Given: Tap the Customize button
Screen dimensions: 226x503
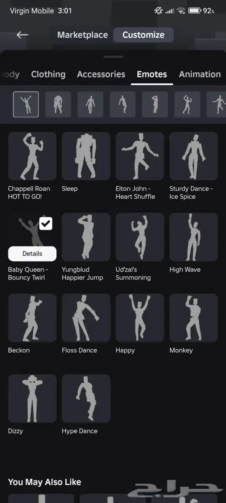Looking at the screenshot, I should (144, 35).
